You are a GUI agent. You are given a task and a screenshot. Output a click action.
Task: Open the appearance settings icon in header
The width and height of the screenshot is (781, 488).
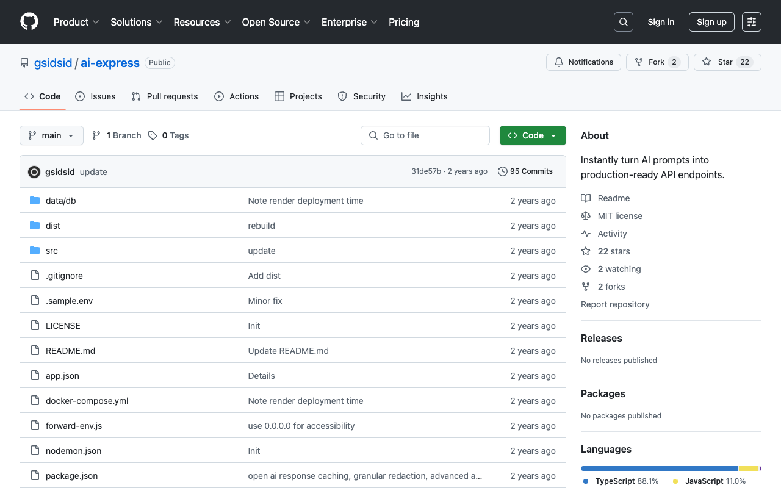[752, 22]
